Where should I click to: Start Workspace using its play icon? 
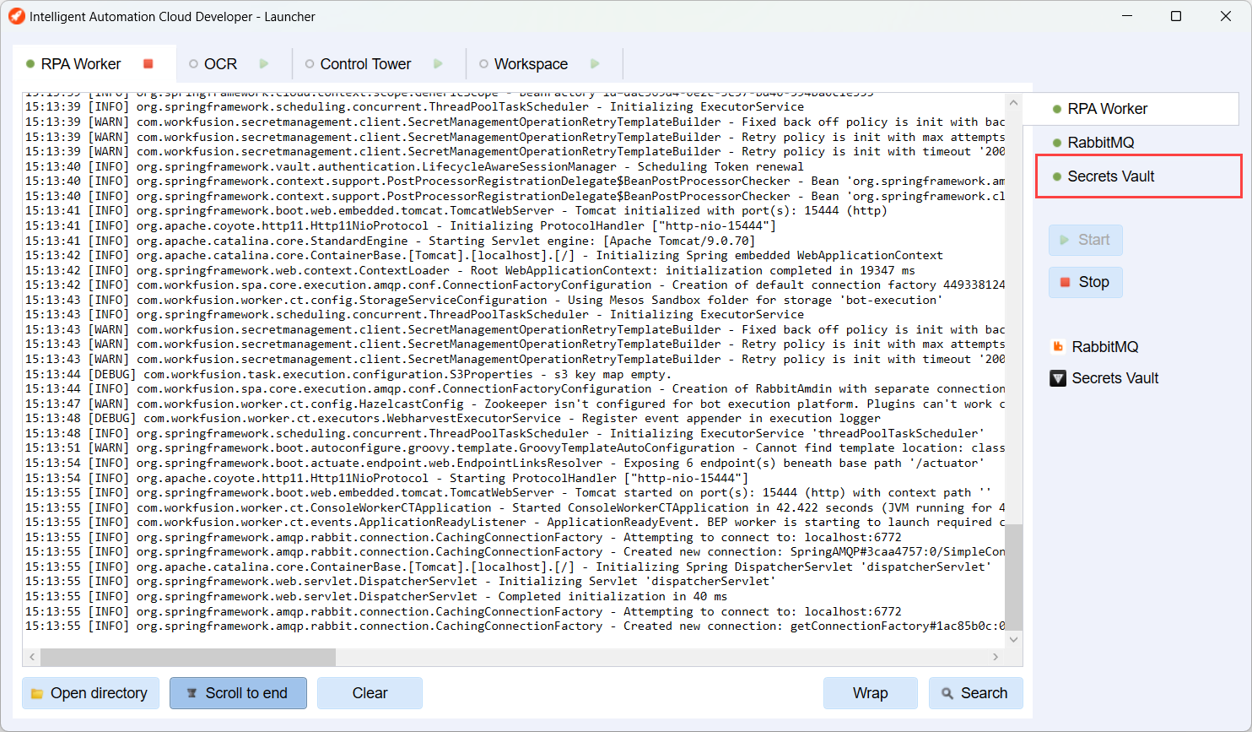[595, 64]
